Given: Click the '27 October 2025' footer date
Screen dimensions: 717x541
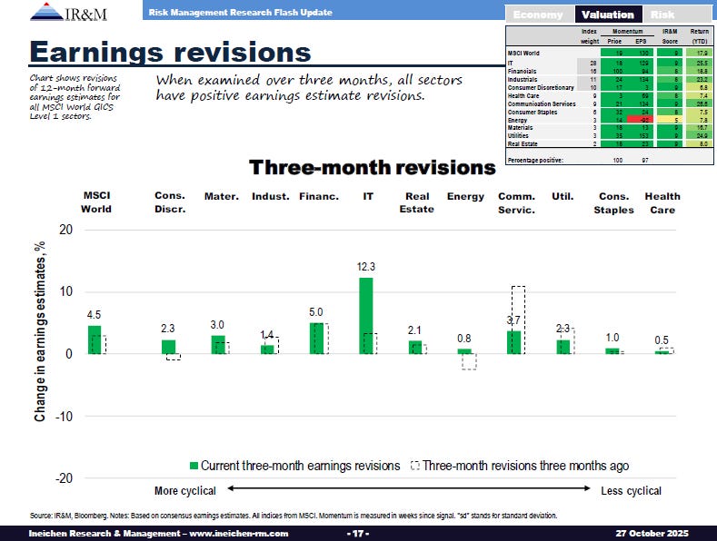Looking at the screenshot, I should pos(652,533).
